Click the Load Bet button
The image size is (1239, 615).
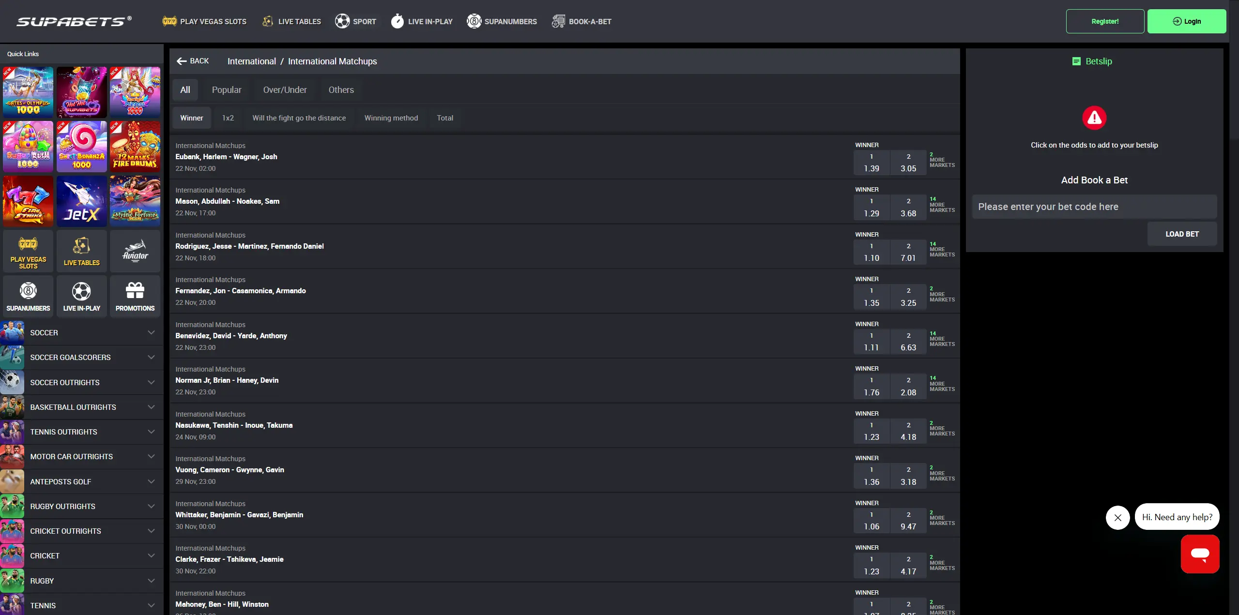pyautogui.click(x=1182, y=234)
